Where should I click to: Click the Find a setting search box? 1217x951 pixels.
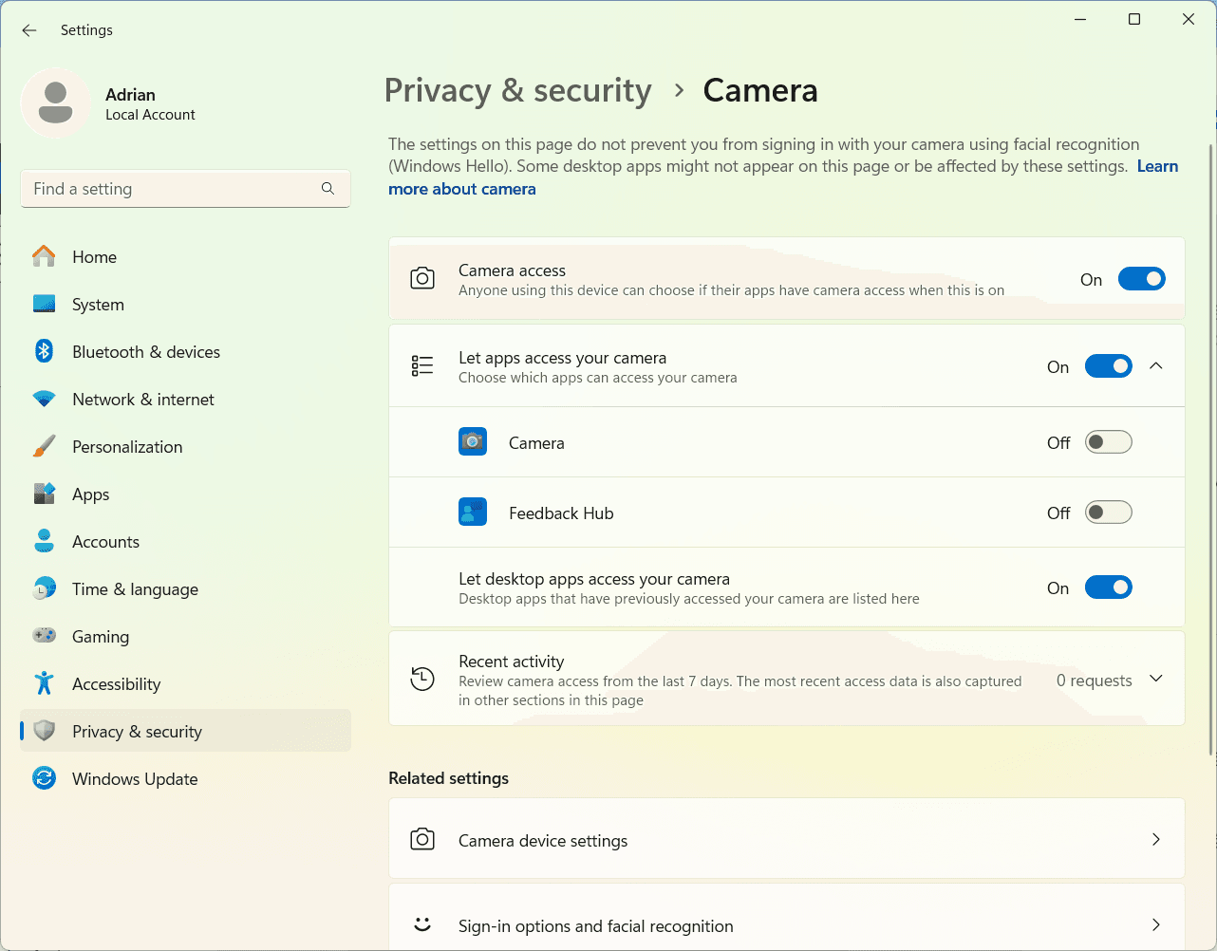pyautogui.click(x=185, y=188)
